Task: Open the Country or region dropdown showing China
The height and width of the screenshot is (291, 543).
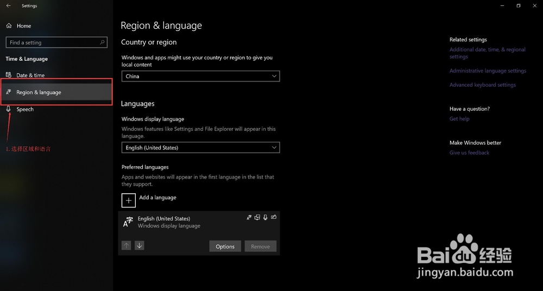Action: (200, 76)
